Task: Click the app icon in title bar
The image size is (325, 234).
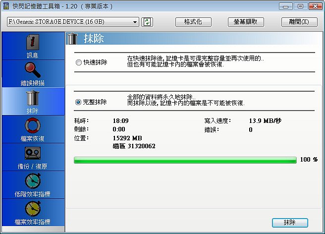Action: (x=6, y=6)
